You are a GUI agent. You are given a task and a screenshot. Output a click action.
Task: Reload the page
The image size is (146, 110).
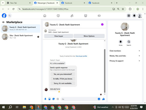pos(13,9)
